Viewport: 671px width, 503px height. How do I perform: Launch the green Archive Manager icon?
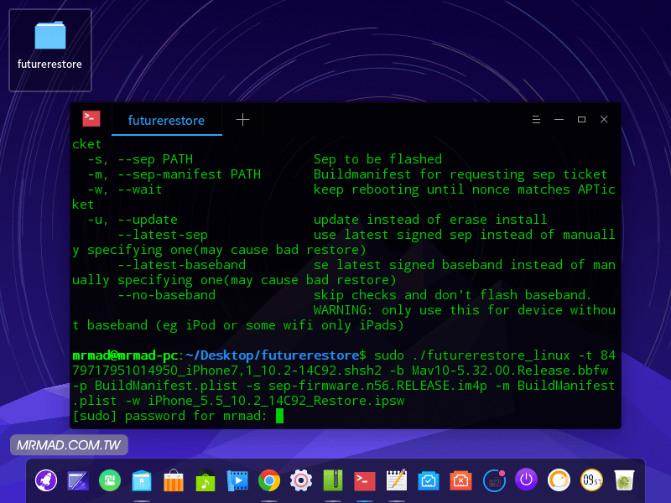[x=333, y=480]
